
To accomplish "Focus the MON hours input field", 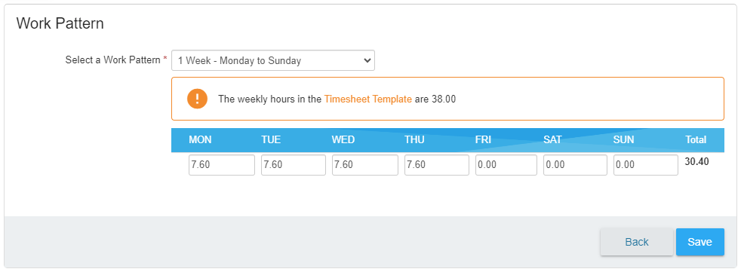I will click(x=222, y=165).
